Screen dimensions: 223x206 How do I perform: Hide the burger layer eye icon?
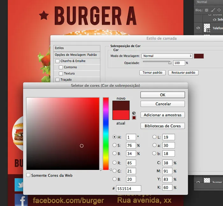click(x=198, y=182)
